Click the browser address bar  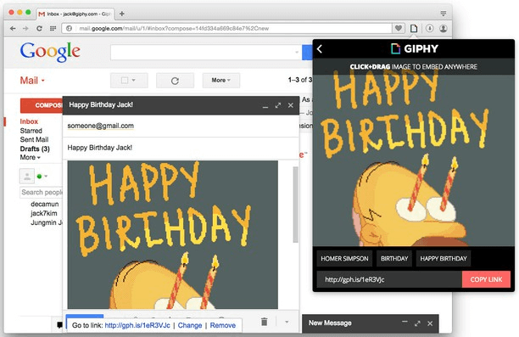226,29
